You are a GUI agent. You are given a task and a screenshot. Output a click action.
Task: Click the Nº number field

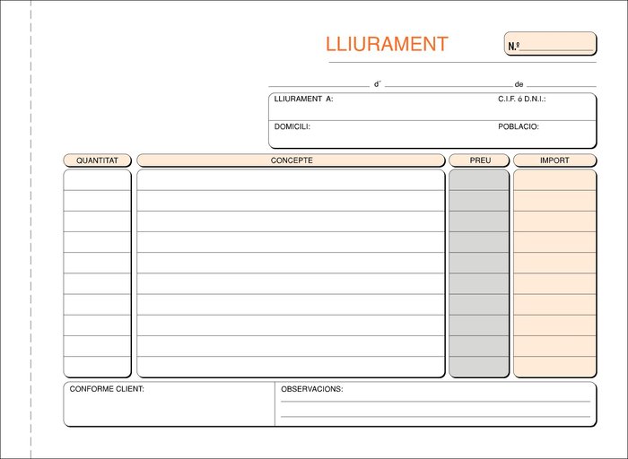point(556,45)
